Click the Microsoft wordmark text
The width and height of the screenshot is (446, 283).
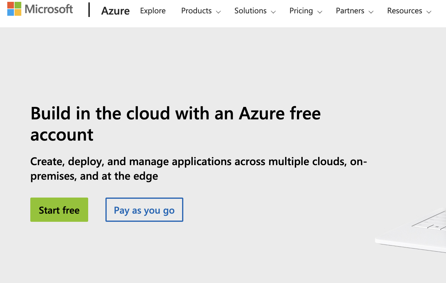point(49,9)
